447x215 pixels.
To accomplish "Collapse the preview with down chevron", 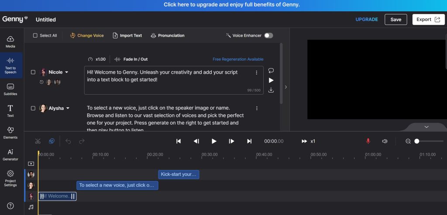I will [x=426, y=127].
